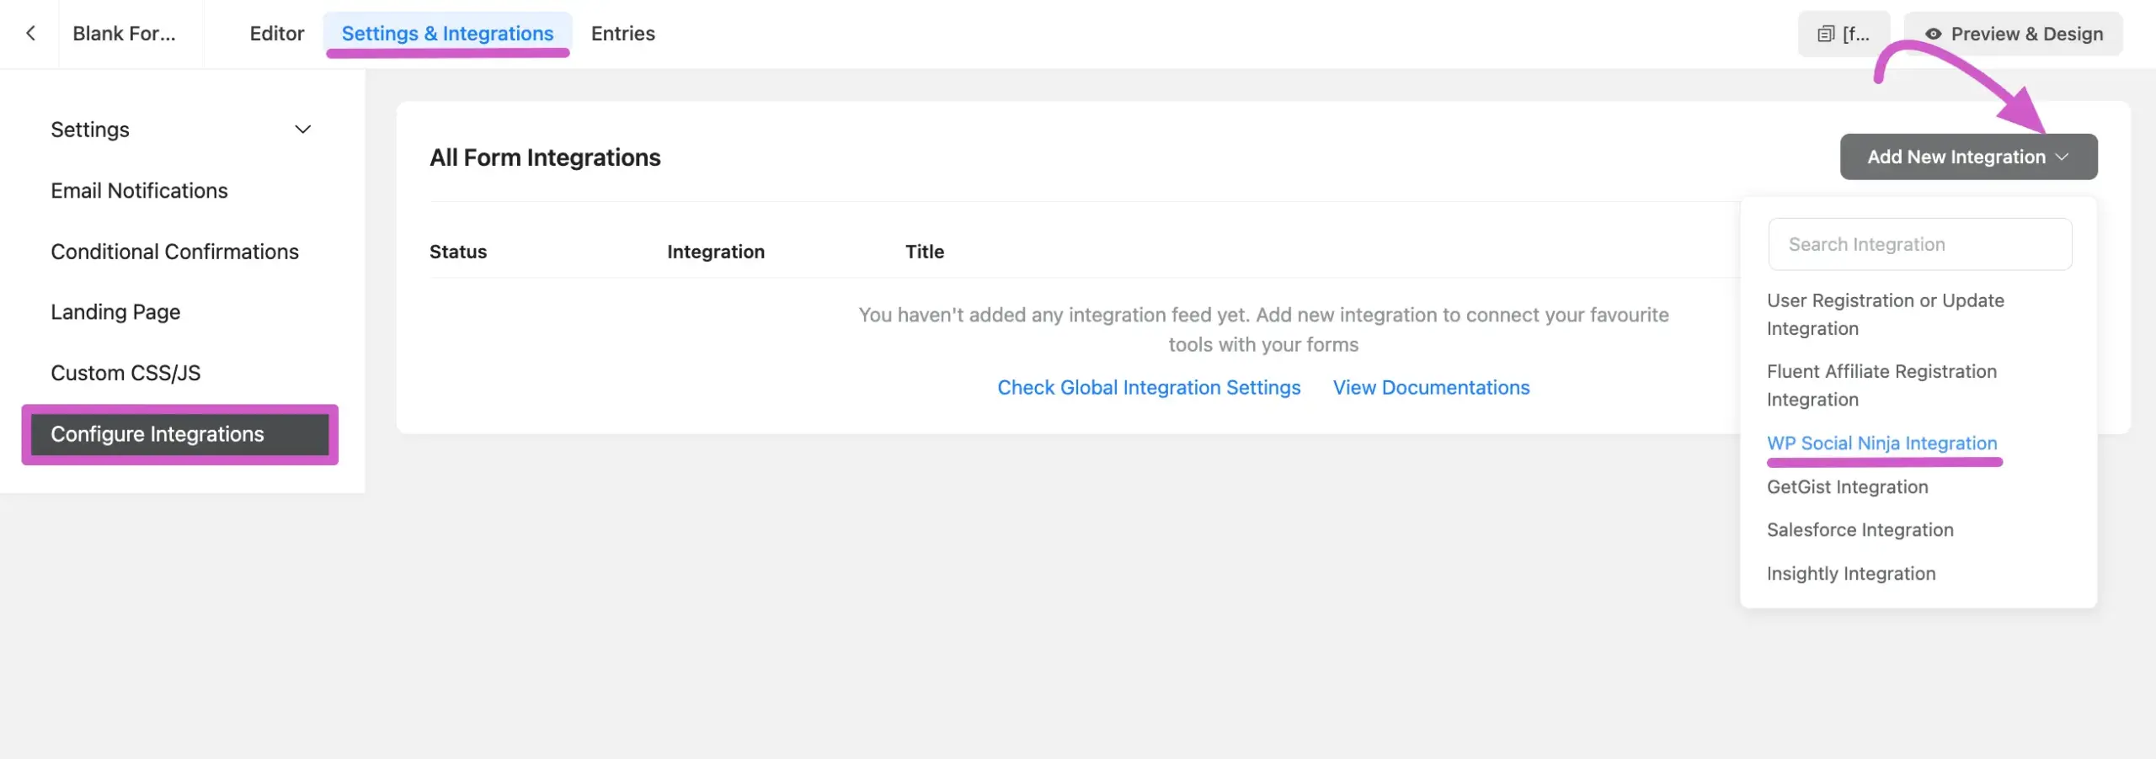2156x759 pixels.
Task: Pick Insightly Integration
Action: (1851, 573)
